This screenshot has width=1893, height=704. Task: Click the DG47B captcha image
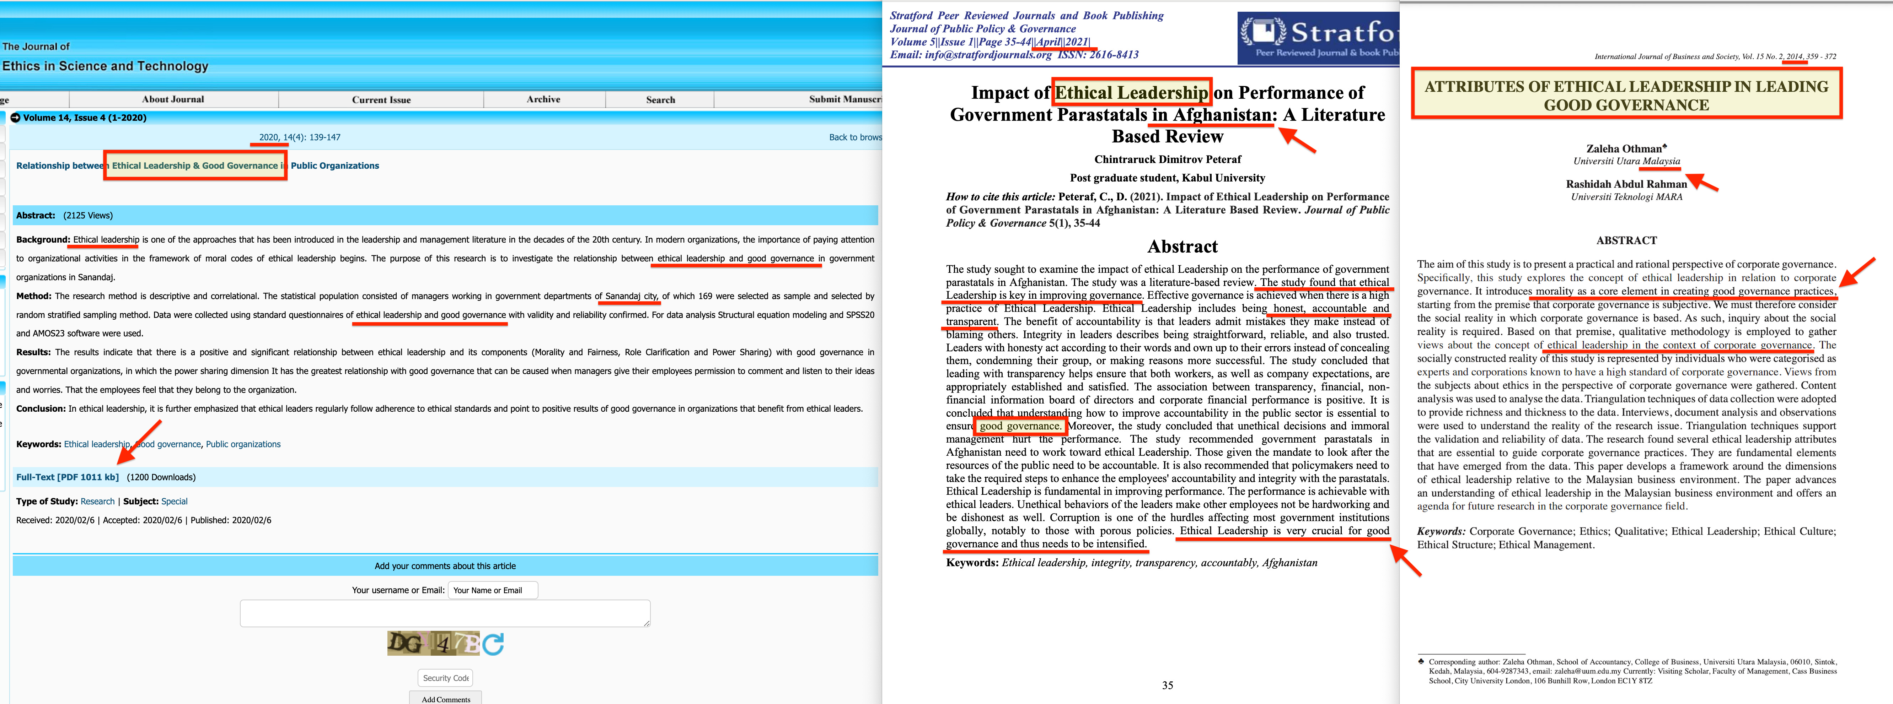coord(434,644)
